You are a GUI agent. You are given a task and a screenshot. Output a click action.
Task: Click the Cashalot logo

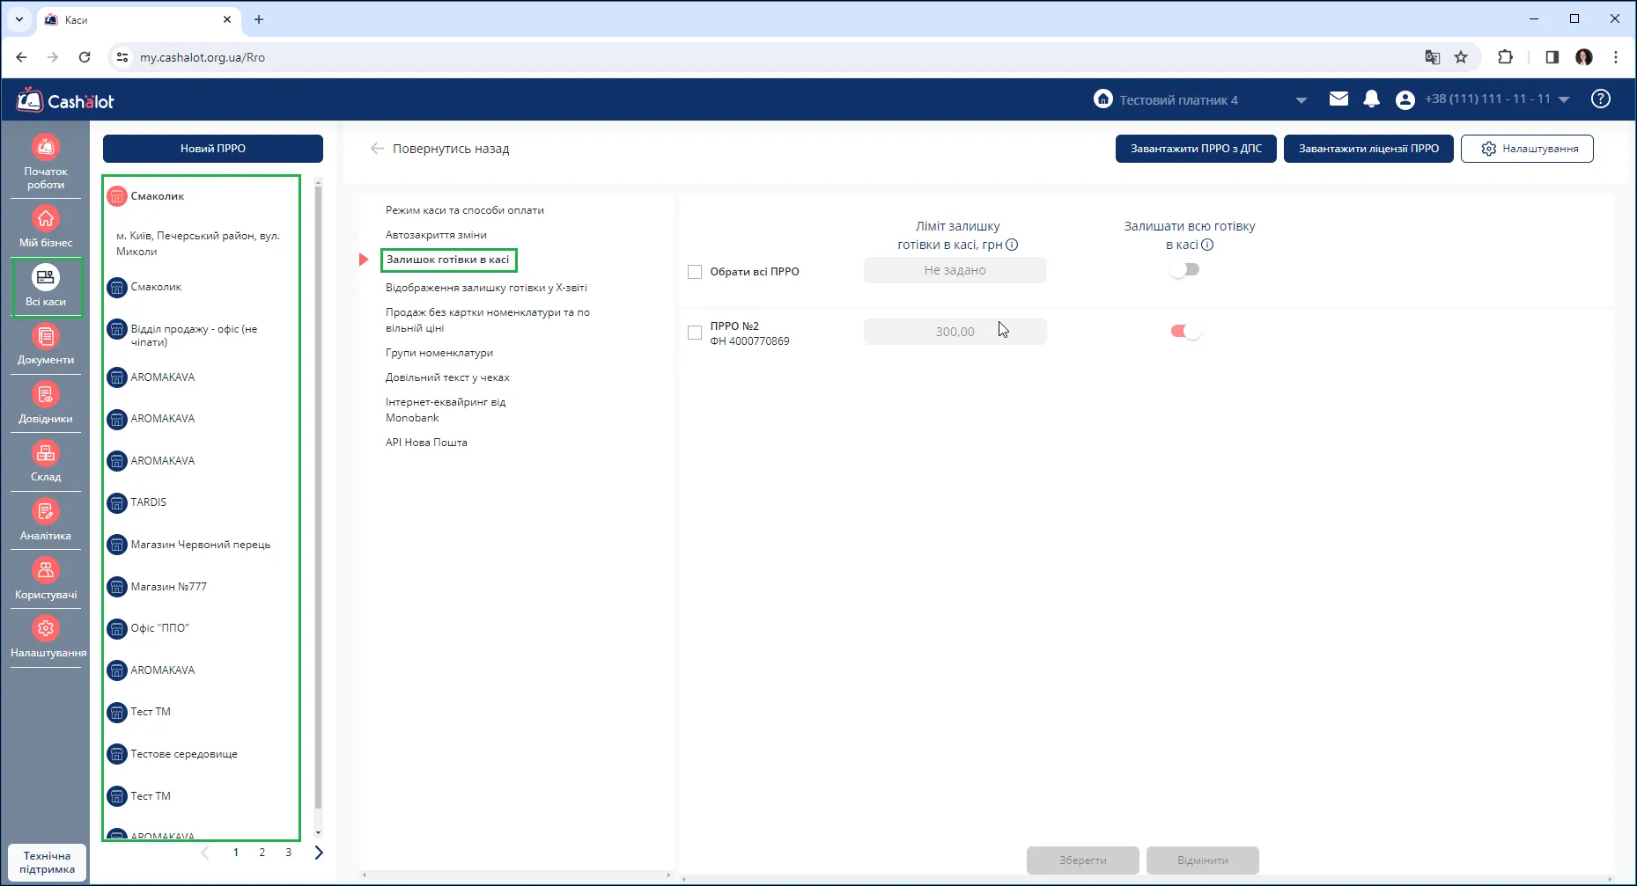pyautogui.click(x=65, y=100)
